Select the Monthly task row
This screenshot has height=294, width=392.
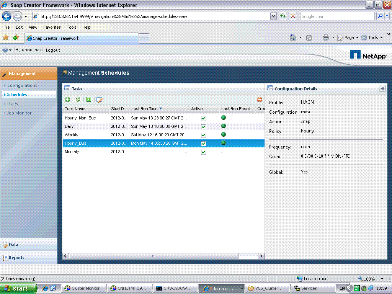coord(163,152)
